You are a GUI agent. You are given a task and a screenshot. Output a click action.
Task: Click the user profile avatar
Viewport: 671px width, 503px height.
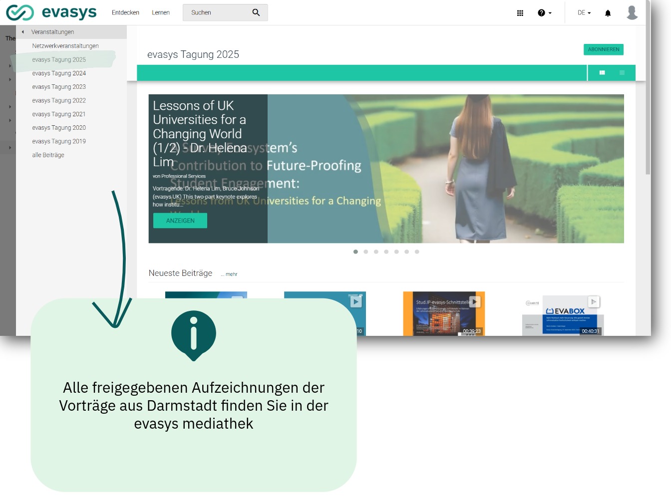pos(632,12)
